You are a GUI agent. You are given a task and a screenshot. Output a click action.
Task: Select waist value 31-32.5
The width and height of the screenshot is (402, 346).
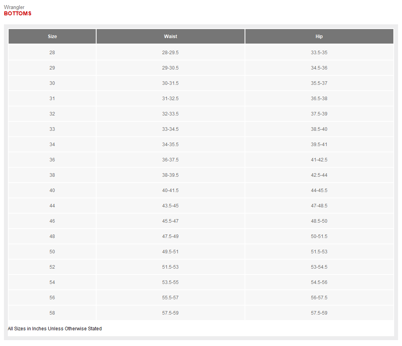[170, 99]
